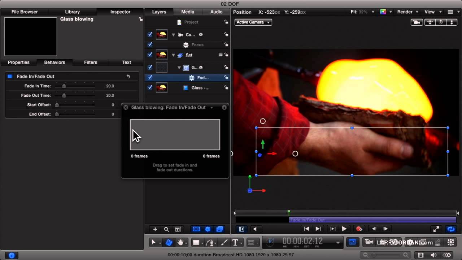The image size is (462, 260).
Task: Show the Audio Timeline speaker button
Action: click(434, 255)
